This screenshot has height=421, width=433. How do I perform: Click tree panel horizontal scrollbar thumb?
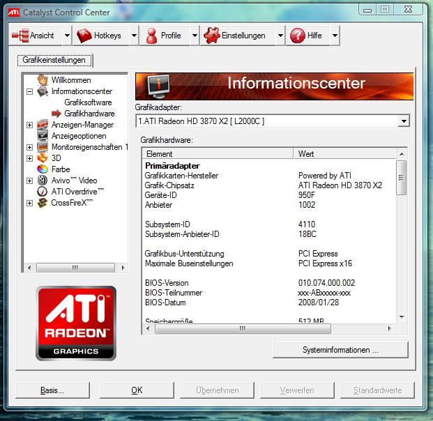coord(75,268)
